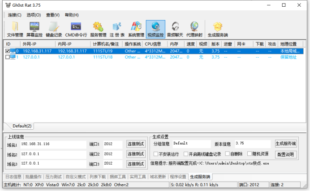310x191 pixels.
Task: Focus the 版本信息 3.75 field
Action: [x=253, y=144]
